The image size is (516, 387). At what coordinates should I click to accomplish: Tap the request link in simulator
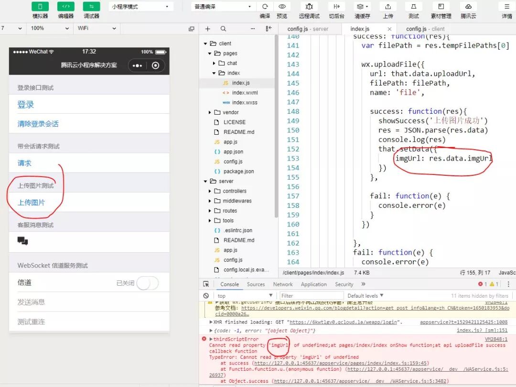pyautogui.click(x=24, y=163)
